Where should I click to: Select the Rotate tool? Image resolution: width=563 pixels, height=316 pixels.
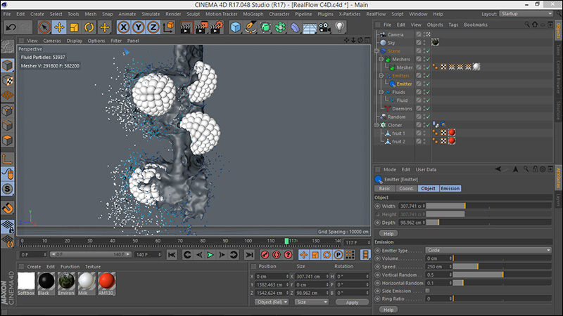[89, 27]
